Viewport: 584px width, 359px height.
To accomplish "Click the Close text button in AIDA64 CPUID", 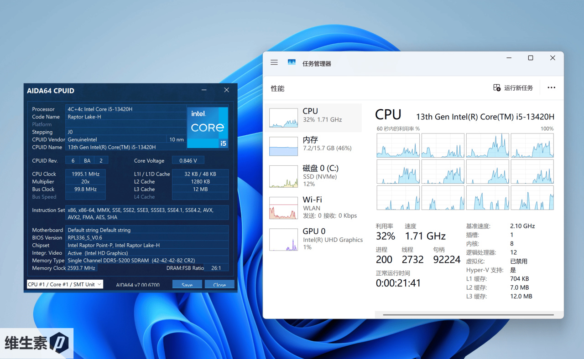I will pyautogui.click(x=219, y=284).
